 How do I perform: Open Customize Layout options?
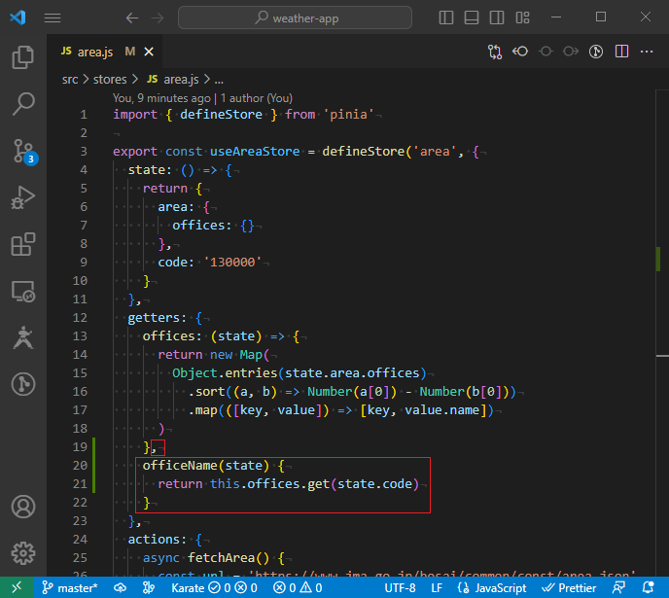point(522,18)
